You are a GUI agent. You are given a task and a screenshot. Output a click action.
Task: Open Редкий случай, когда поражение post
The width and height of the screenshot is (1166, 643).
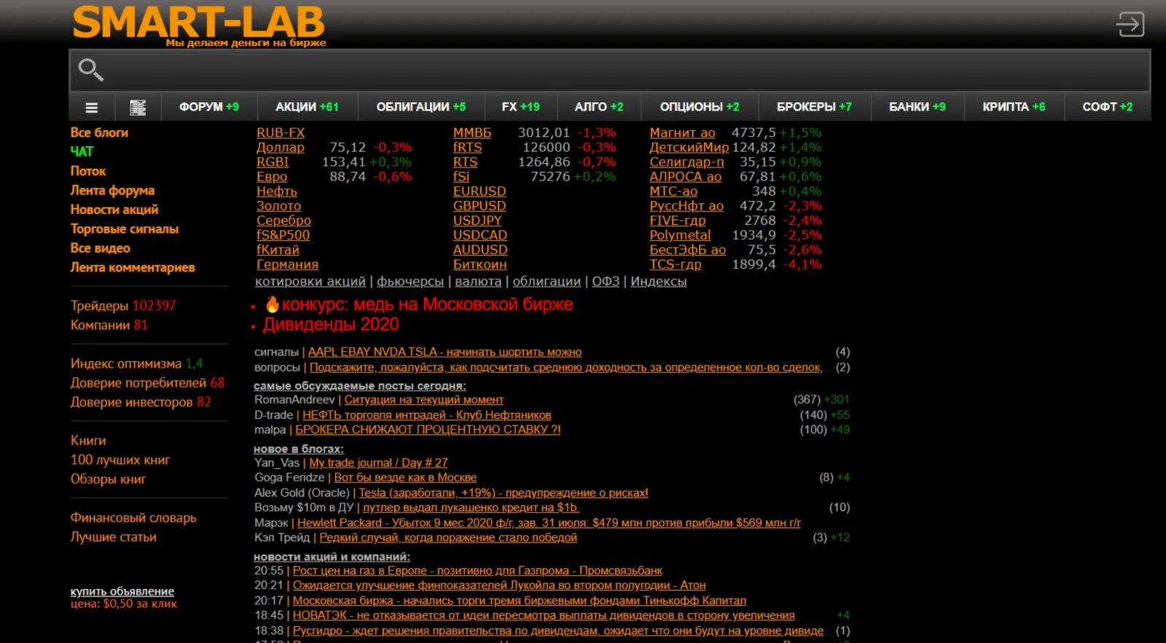point(448,537)
